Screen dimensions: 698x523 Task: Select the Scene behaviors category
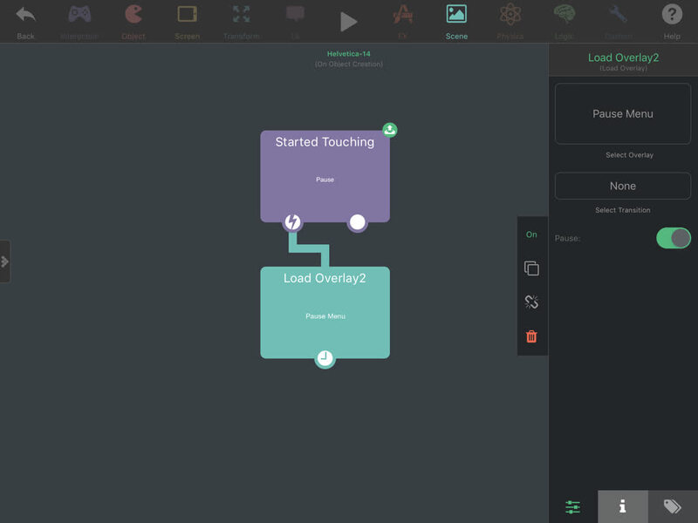tap(456, 21)
